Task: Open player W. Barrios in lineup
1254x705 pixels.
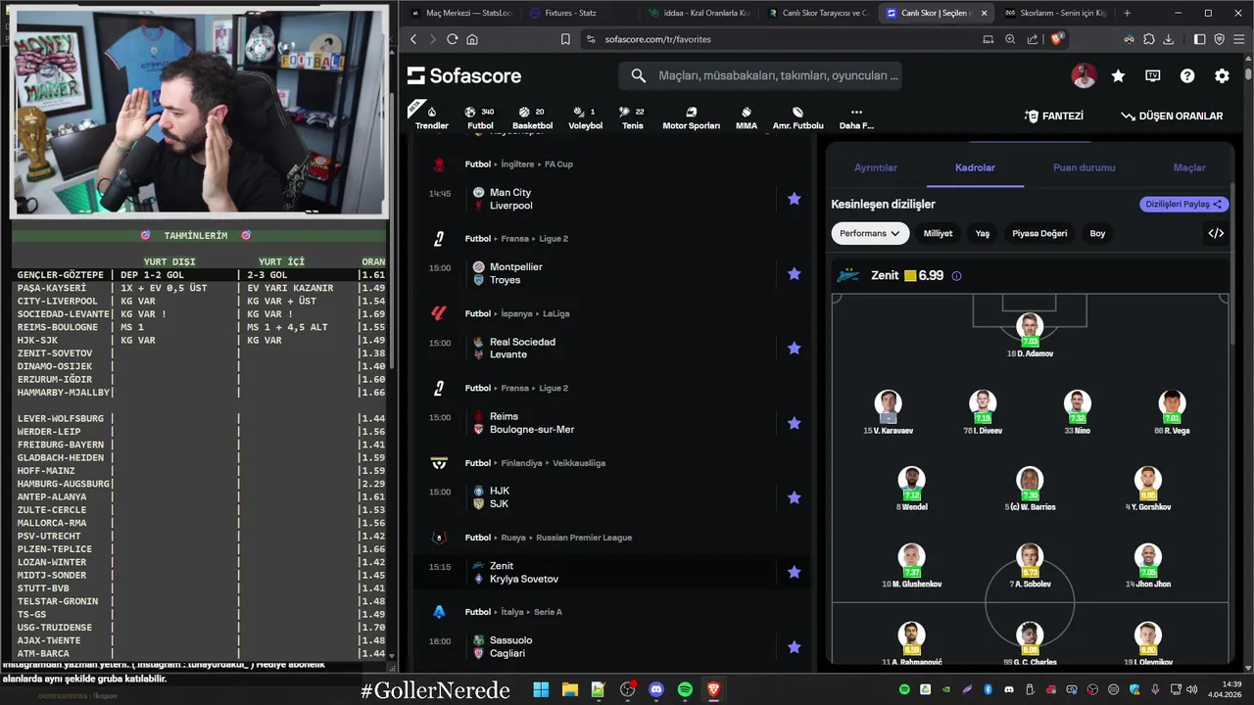Action: tap(1029, 490)
